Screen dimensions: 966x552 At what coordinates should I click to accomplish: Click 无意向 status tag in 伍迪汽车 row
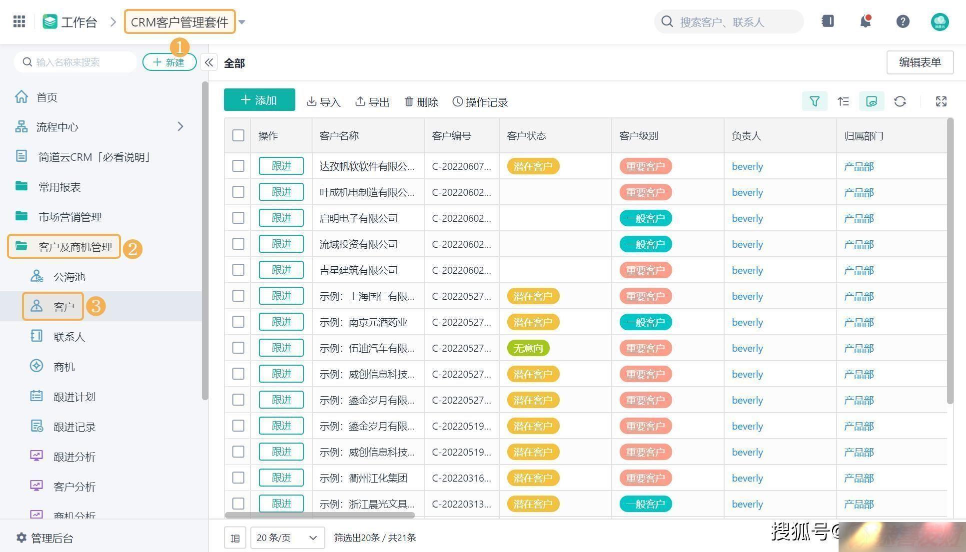point(528,348)
